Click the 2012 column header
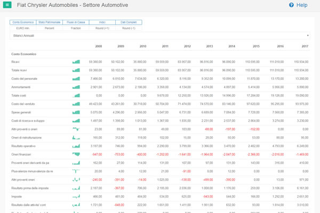This screenshot has height=213, width=320. (187, 46)
